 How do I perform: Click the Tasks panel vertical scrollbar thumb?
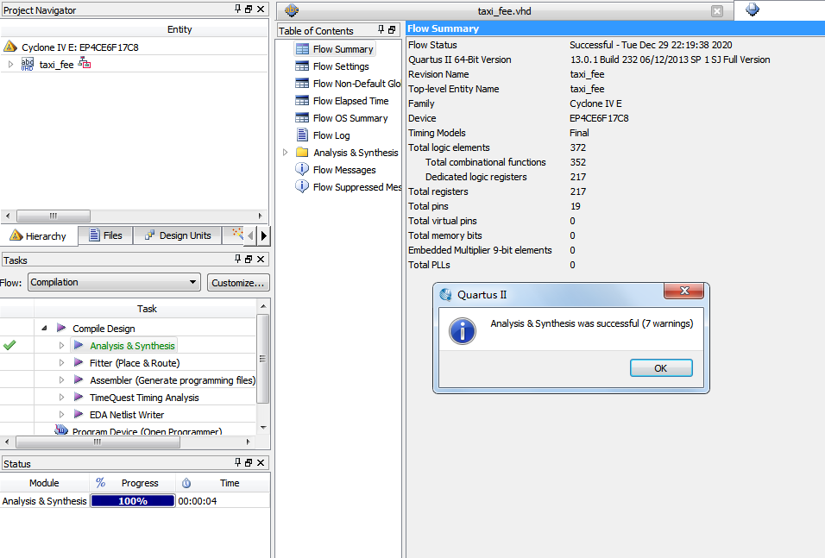[262, 359]
